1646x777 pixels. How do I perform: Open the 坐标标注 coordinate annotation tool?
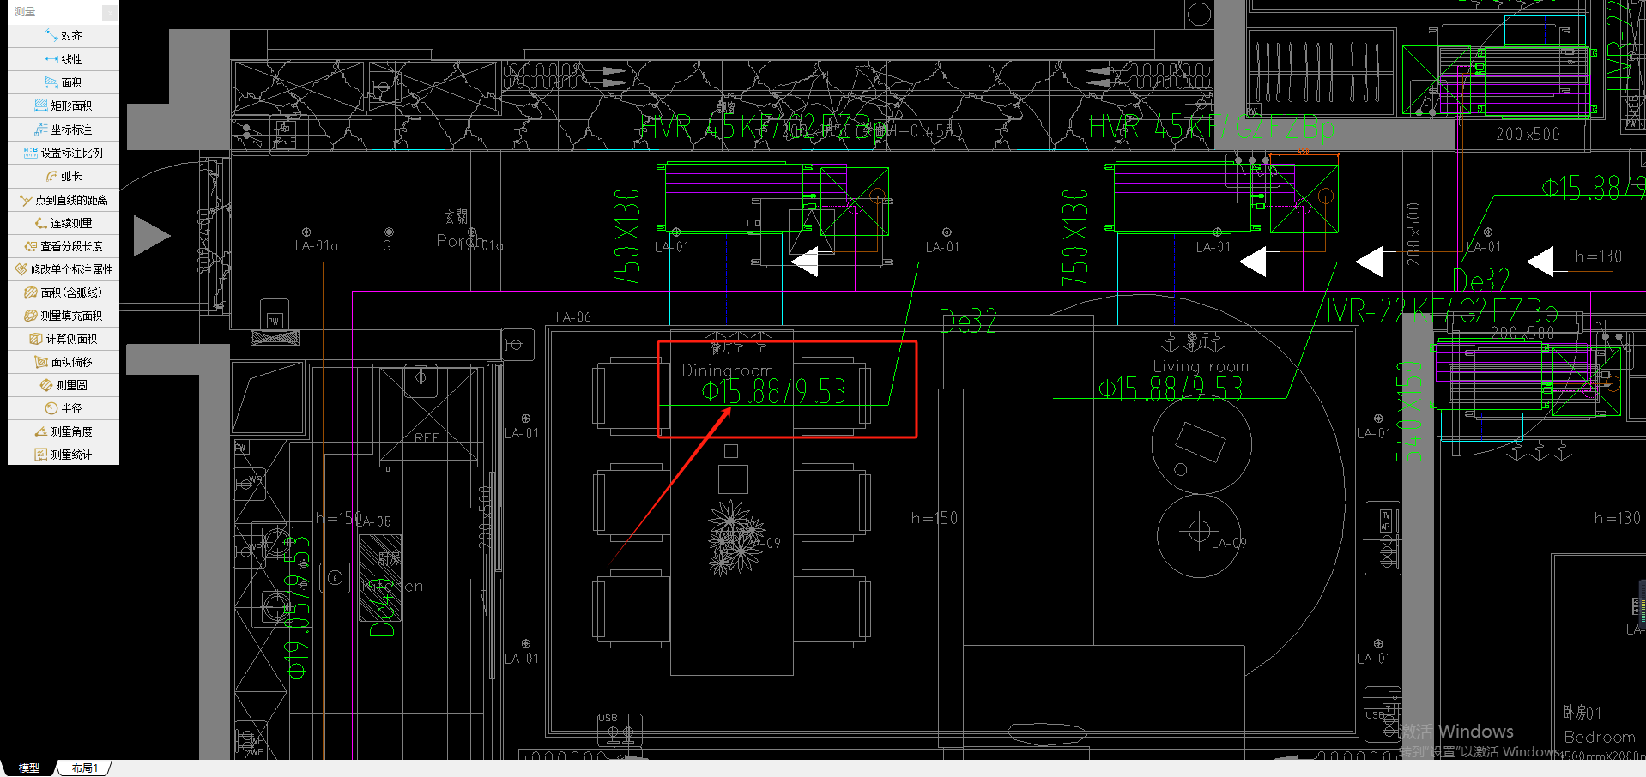[64, 129]
